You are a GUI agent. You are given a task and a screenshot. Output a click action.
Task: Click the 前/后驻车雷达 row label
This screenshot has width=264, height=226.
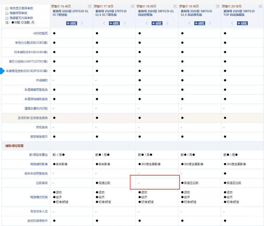pyautogui.click(x=39, y=155)
